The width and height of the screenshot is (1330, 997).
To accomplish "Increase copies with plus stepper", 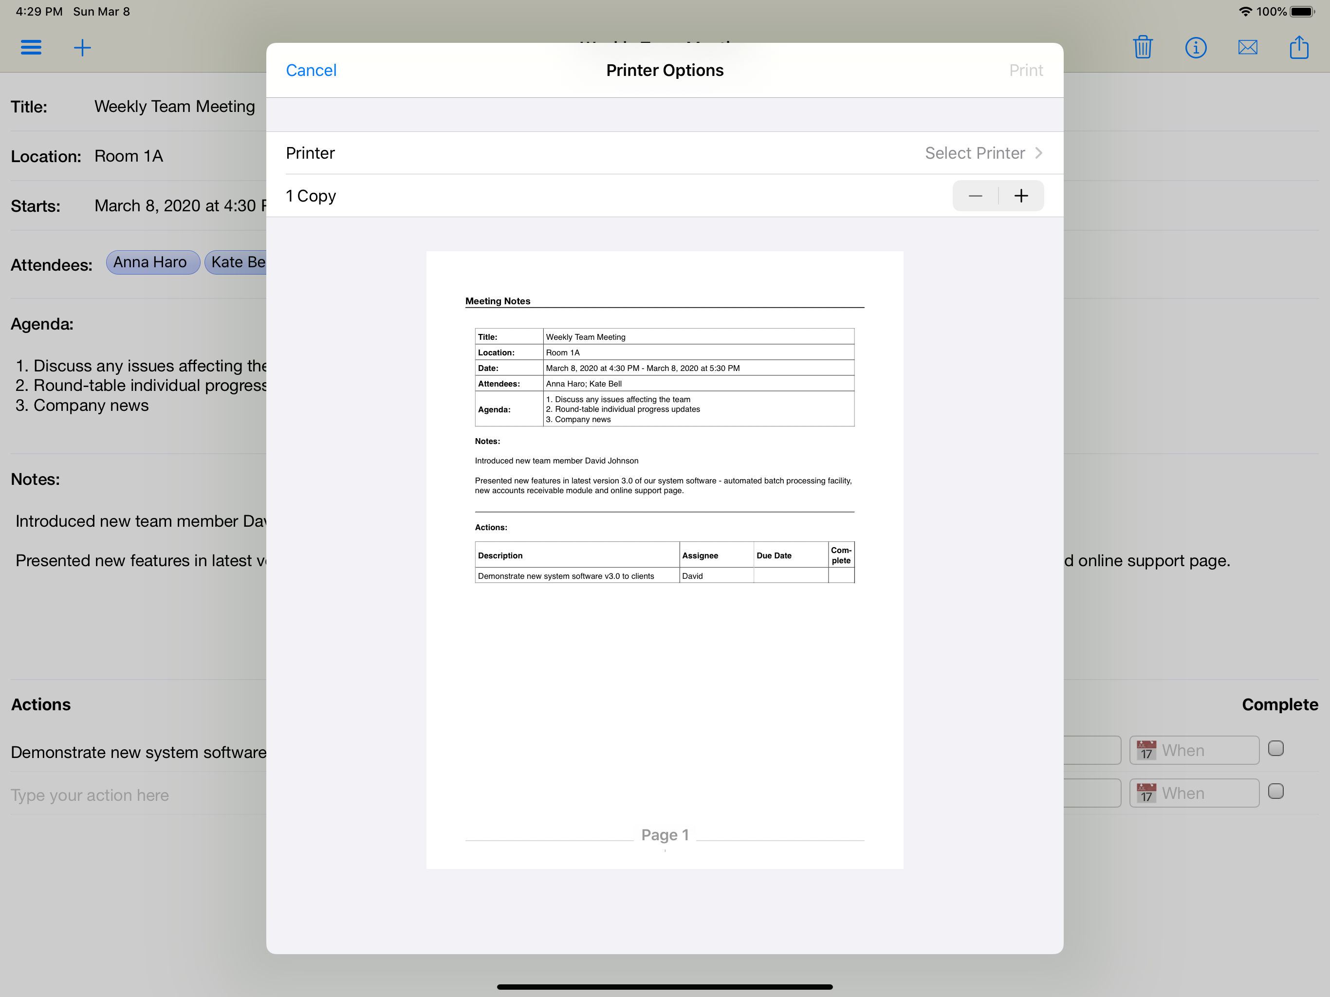I will [1021, 196].
